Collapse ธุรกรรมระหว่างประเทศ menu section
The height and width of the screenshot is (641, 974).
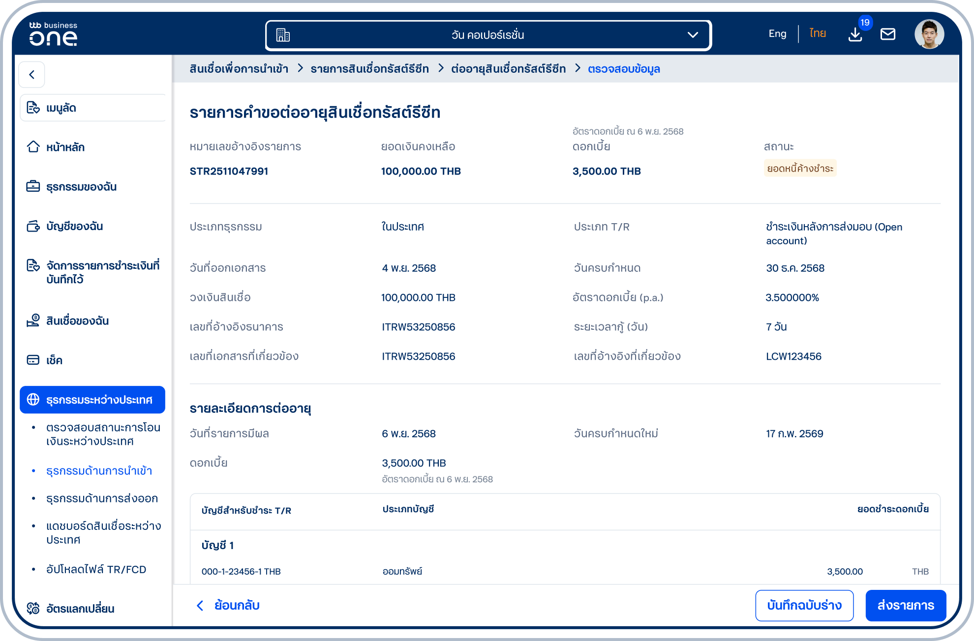92,400
